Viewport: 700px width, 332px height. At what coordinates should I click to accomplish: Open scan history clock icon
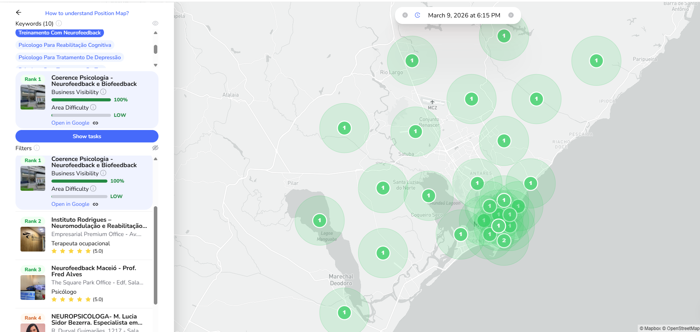pyautogui.click(x=417, y=15)
